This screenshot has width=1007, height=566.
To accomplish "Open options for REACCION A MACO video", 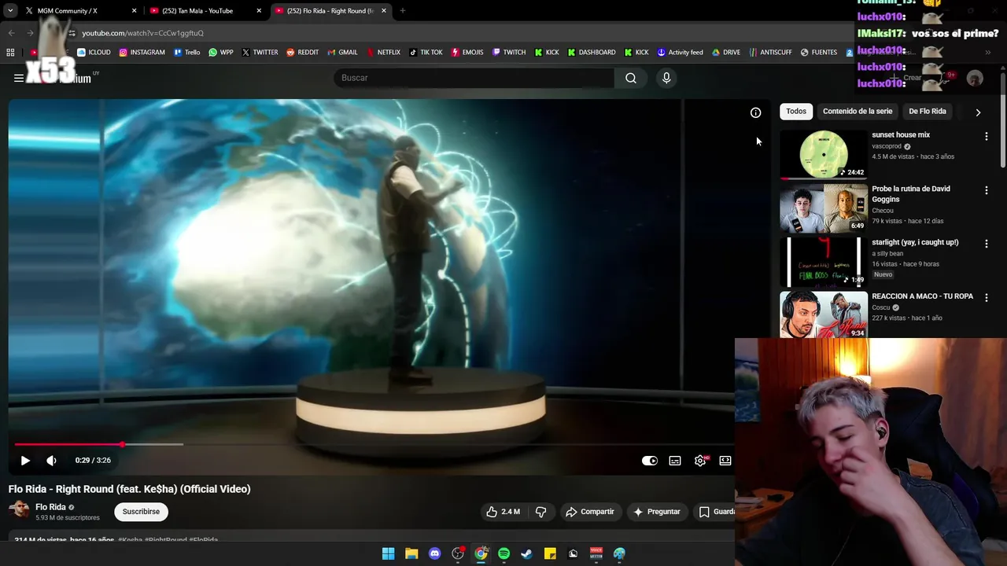I will (986, 298).
